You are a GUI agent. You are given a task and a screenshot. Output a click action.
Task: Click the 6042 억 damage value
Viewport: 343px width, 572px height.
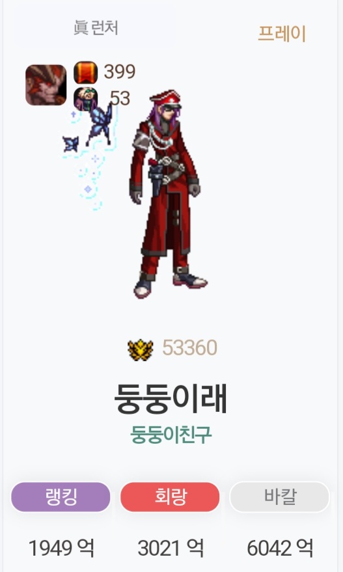coord(280,548)
